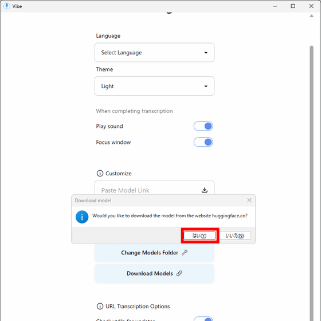Close the Download model dialog with X
The width and height of the screenshot is (321, 321).
(249, 200)
